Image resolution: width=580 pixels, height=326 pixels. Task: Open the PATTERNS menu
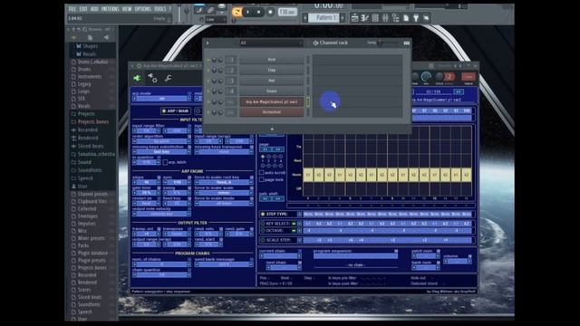[x=111, y=9]
